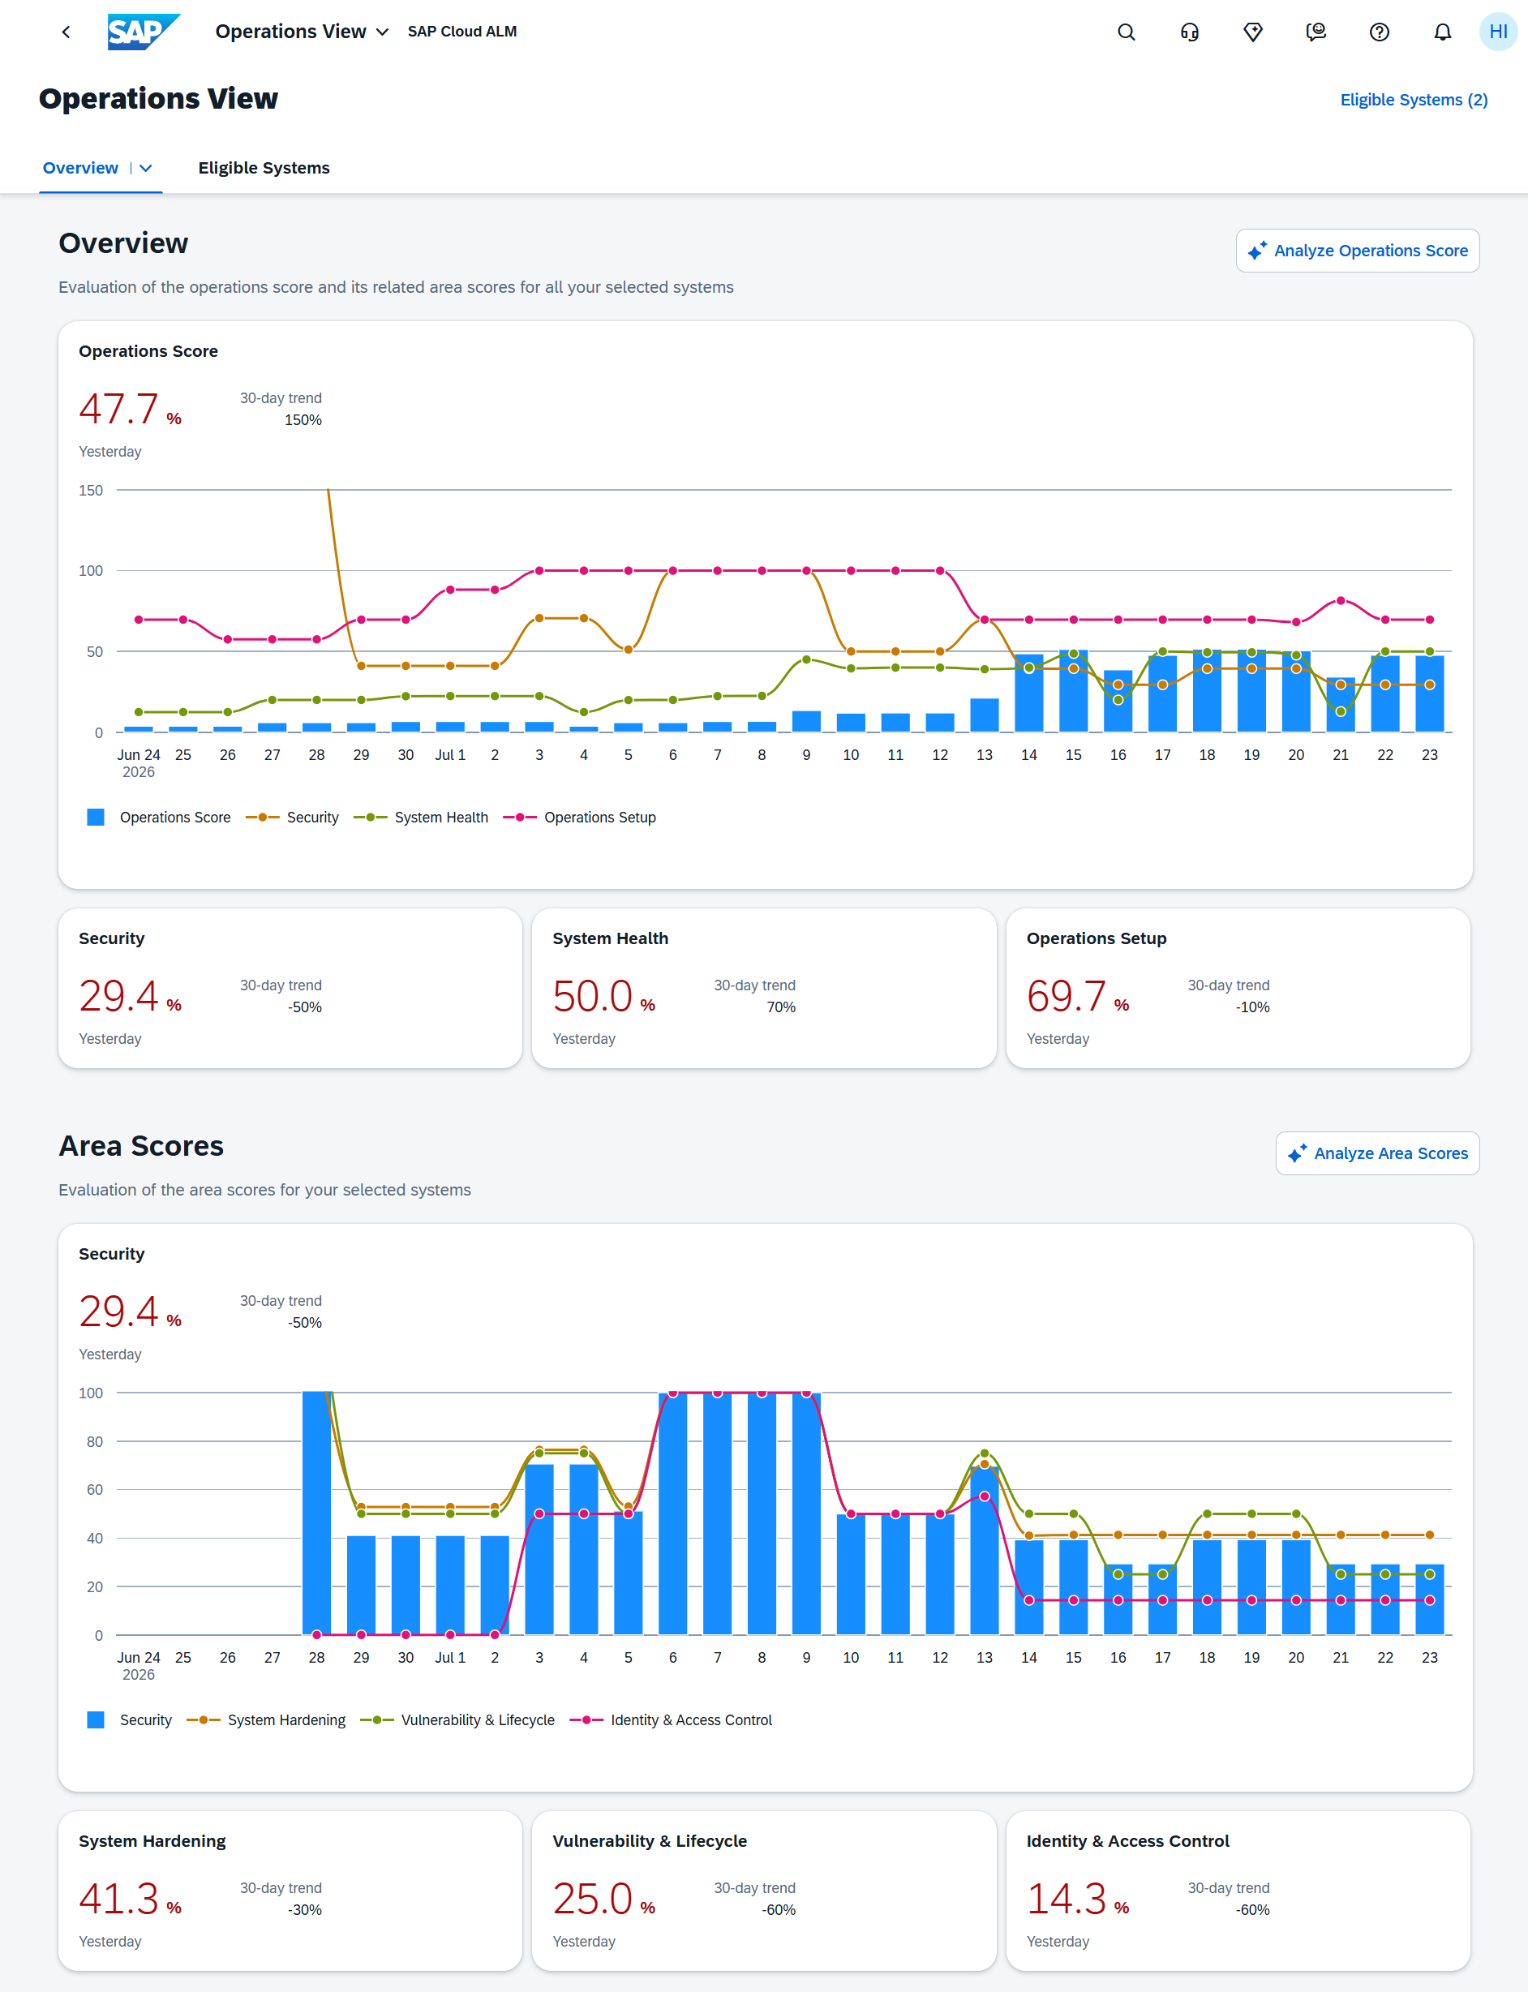
Task: Open the System Hardening 41.3% card
Action: point(290,1890)
